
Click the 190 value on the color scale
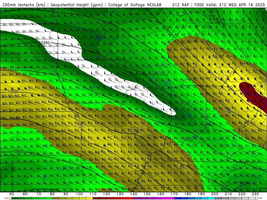201,194
